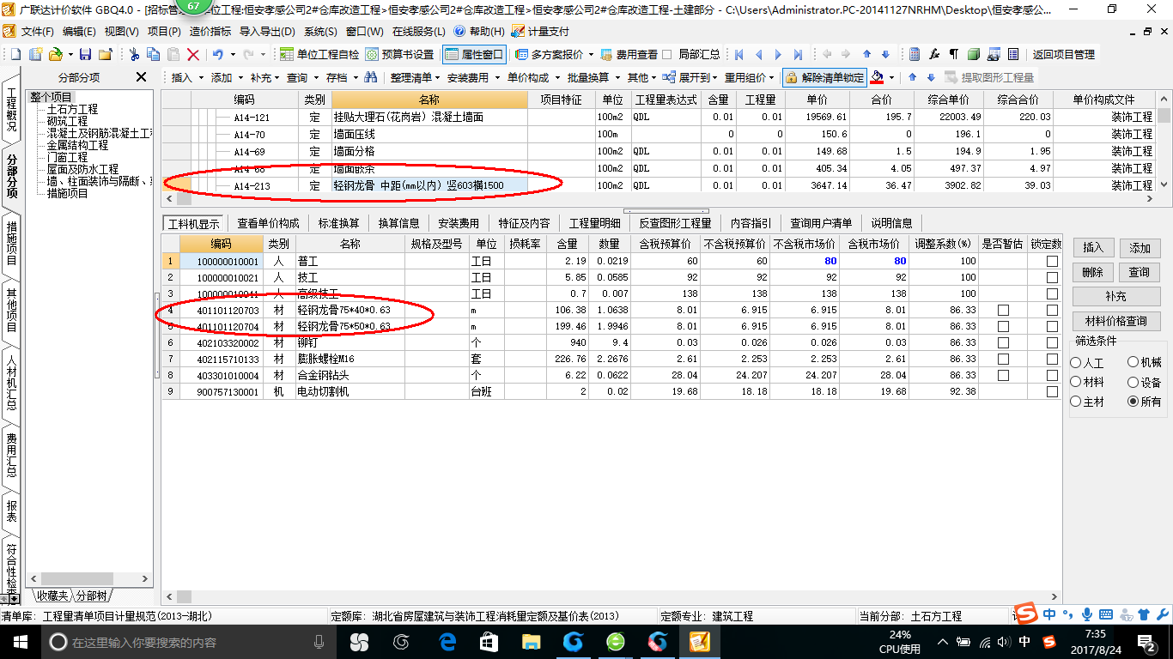This screenshot has height=659, width=1173.
Task: Go to last record navigation arrow
Action: coord(798,54)
